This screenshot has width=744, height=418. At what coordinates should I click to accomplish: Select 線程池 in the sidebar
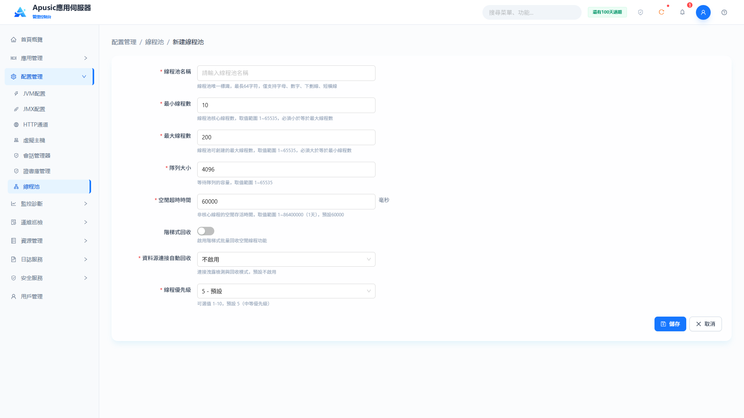pyautogui.click(x=49, y=187)
